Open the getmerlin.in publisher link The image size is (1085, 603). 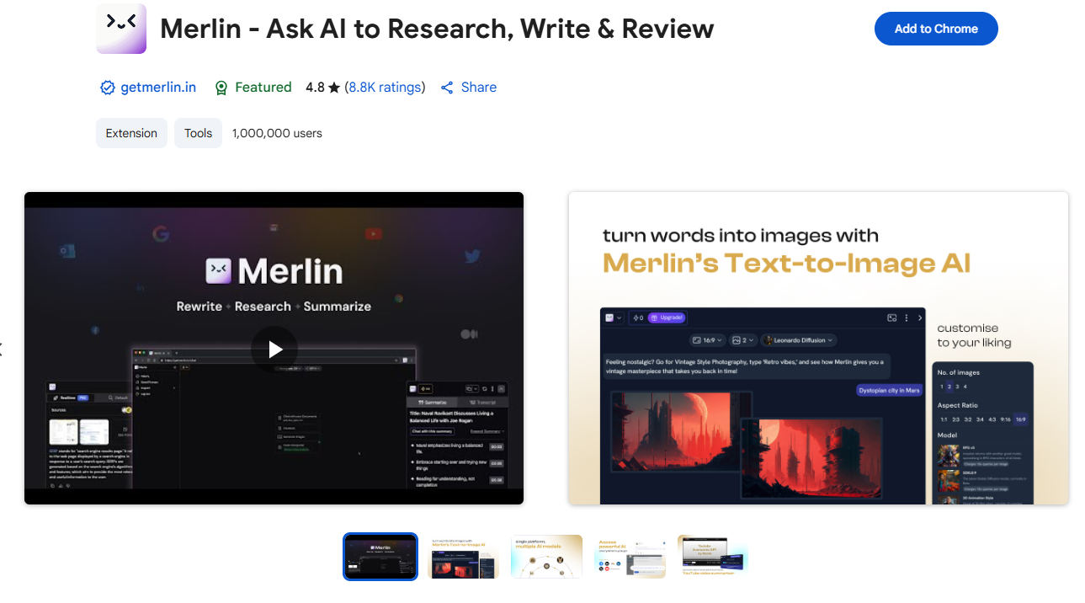point(158,88)
